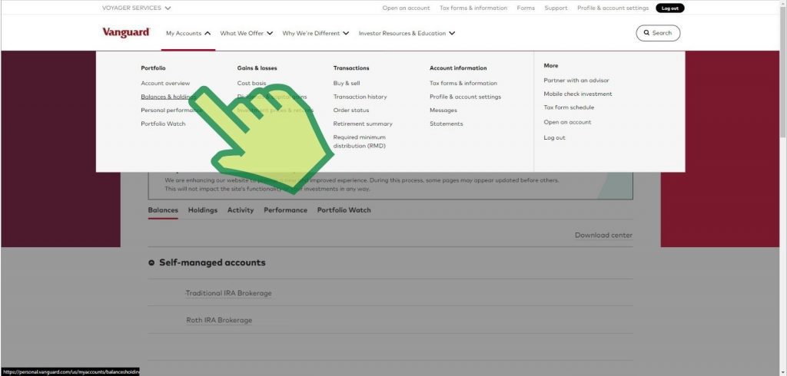Open top bar Profile & account settings
The image size is (787, 376).
pyautogui.click(x=613, y=8)
